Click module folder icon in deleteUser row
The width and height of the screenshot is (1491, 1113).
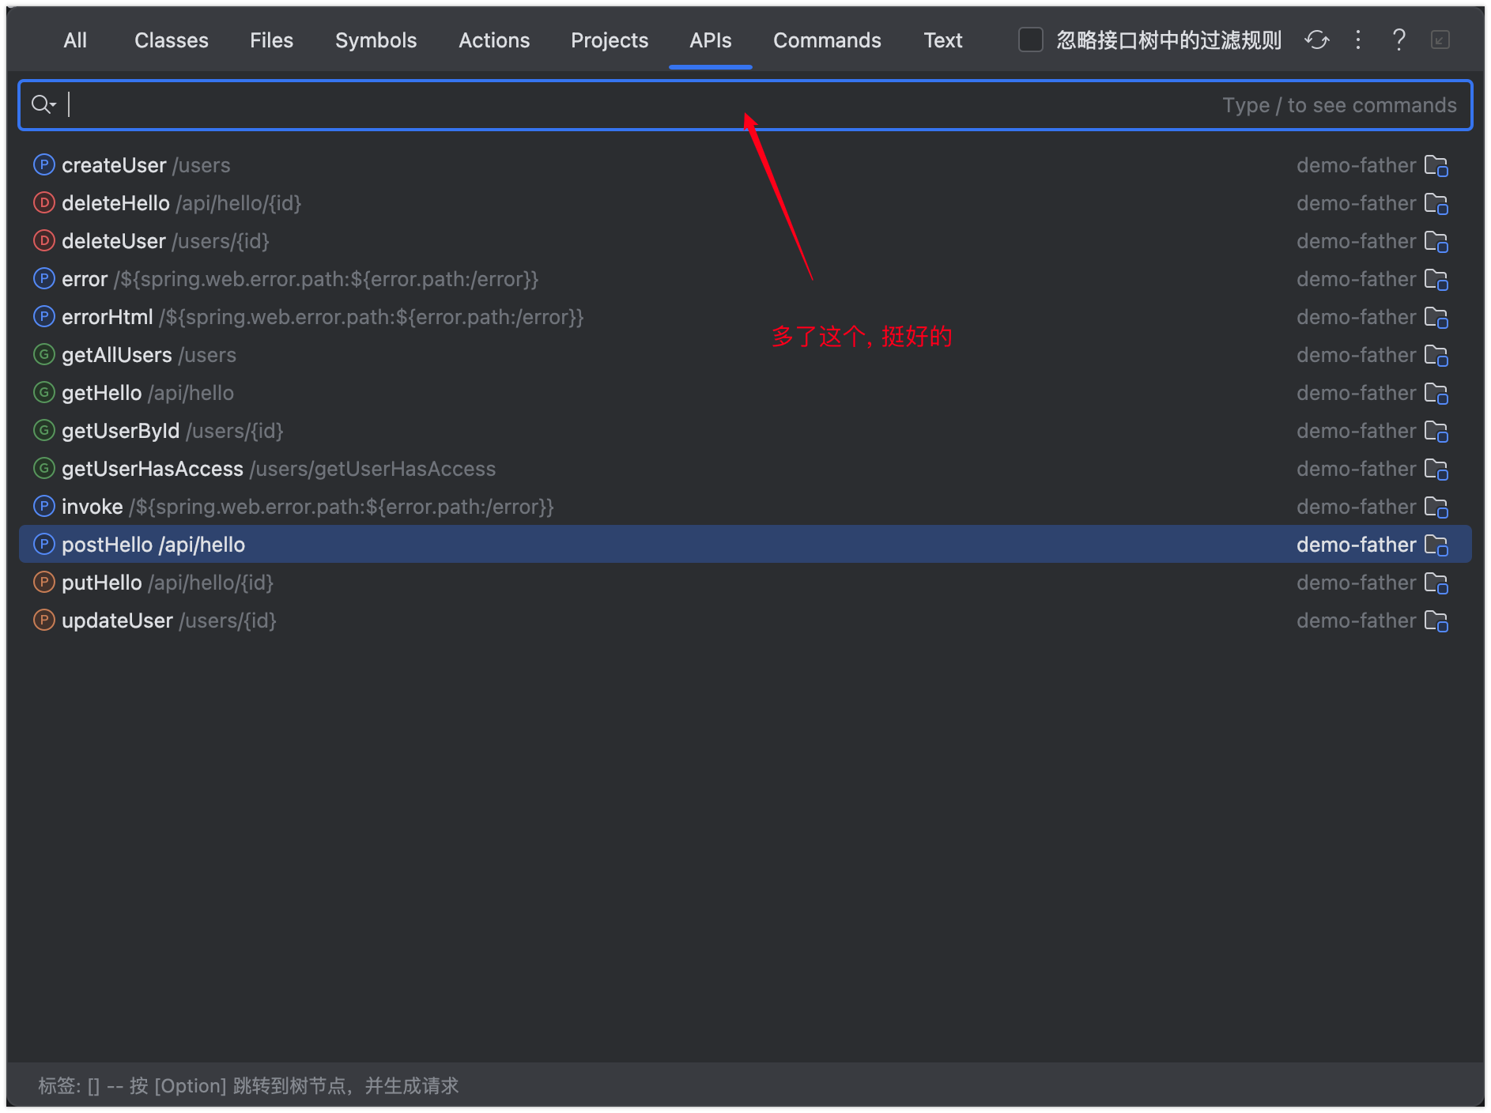1436,242
